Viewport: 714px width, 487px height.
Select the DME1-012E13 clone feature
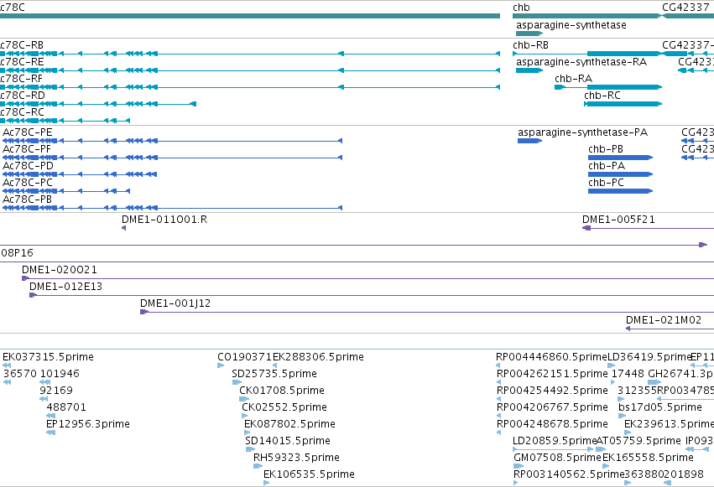coord(372,295)
